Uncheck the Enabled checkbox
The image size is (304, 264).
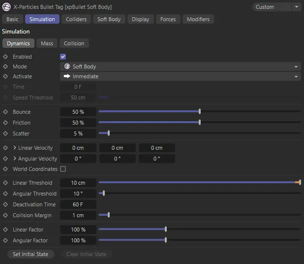[x=63, y=57]
